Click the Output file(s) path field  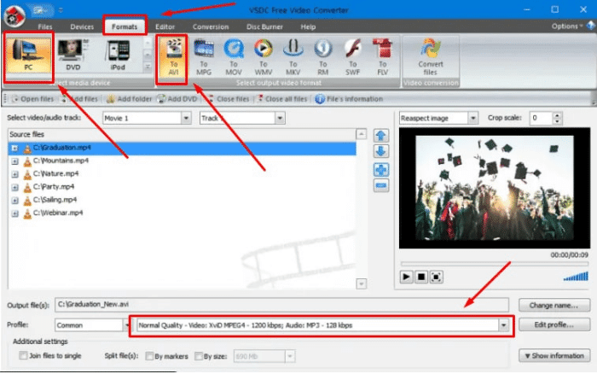281,305
